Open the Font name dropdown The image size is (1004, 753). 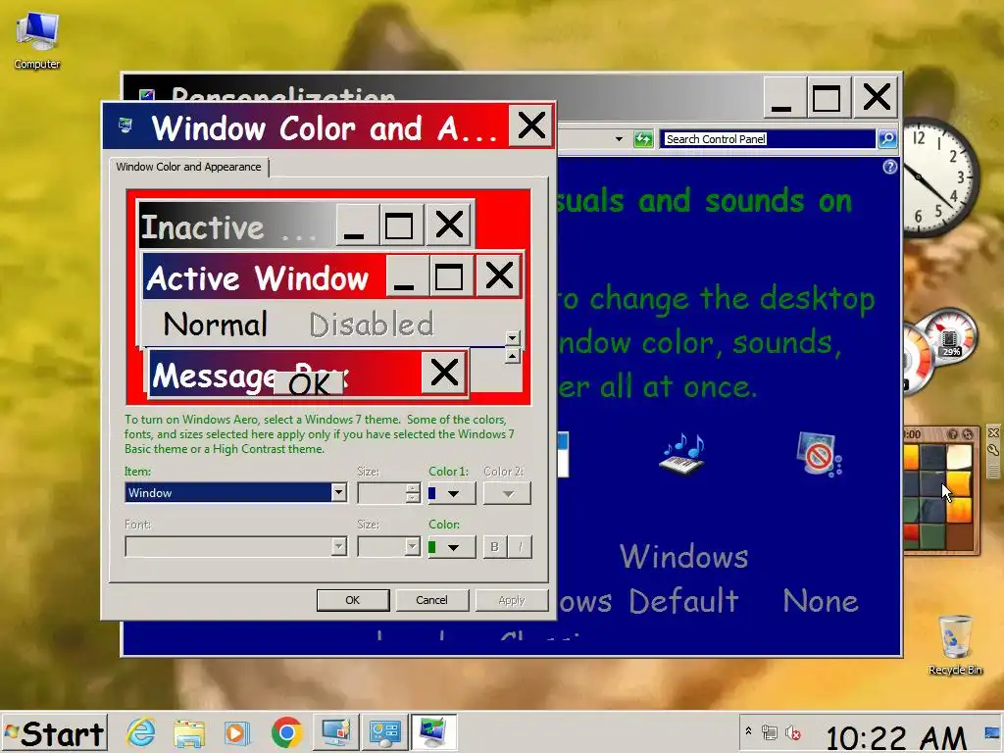click(x=235, y=547)
